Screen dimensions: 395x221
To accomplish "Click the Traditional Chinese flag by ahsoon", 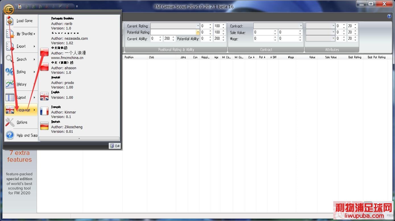I will (44, 67).
